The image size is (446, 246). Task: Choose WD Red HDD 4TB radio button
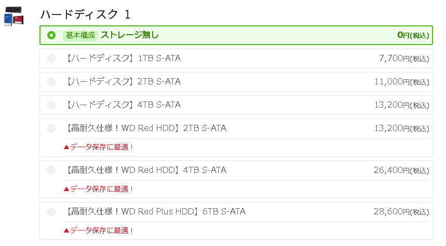(51, 170)
